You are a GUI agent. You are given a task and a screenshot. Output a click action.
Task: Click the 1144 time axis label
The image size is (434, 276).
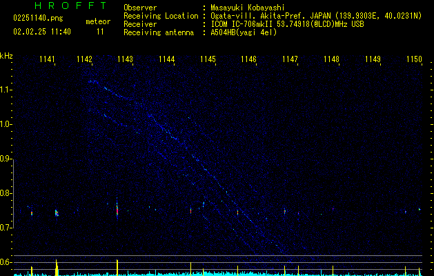167,59
